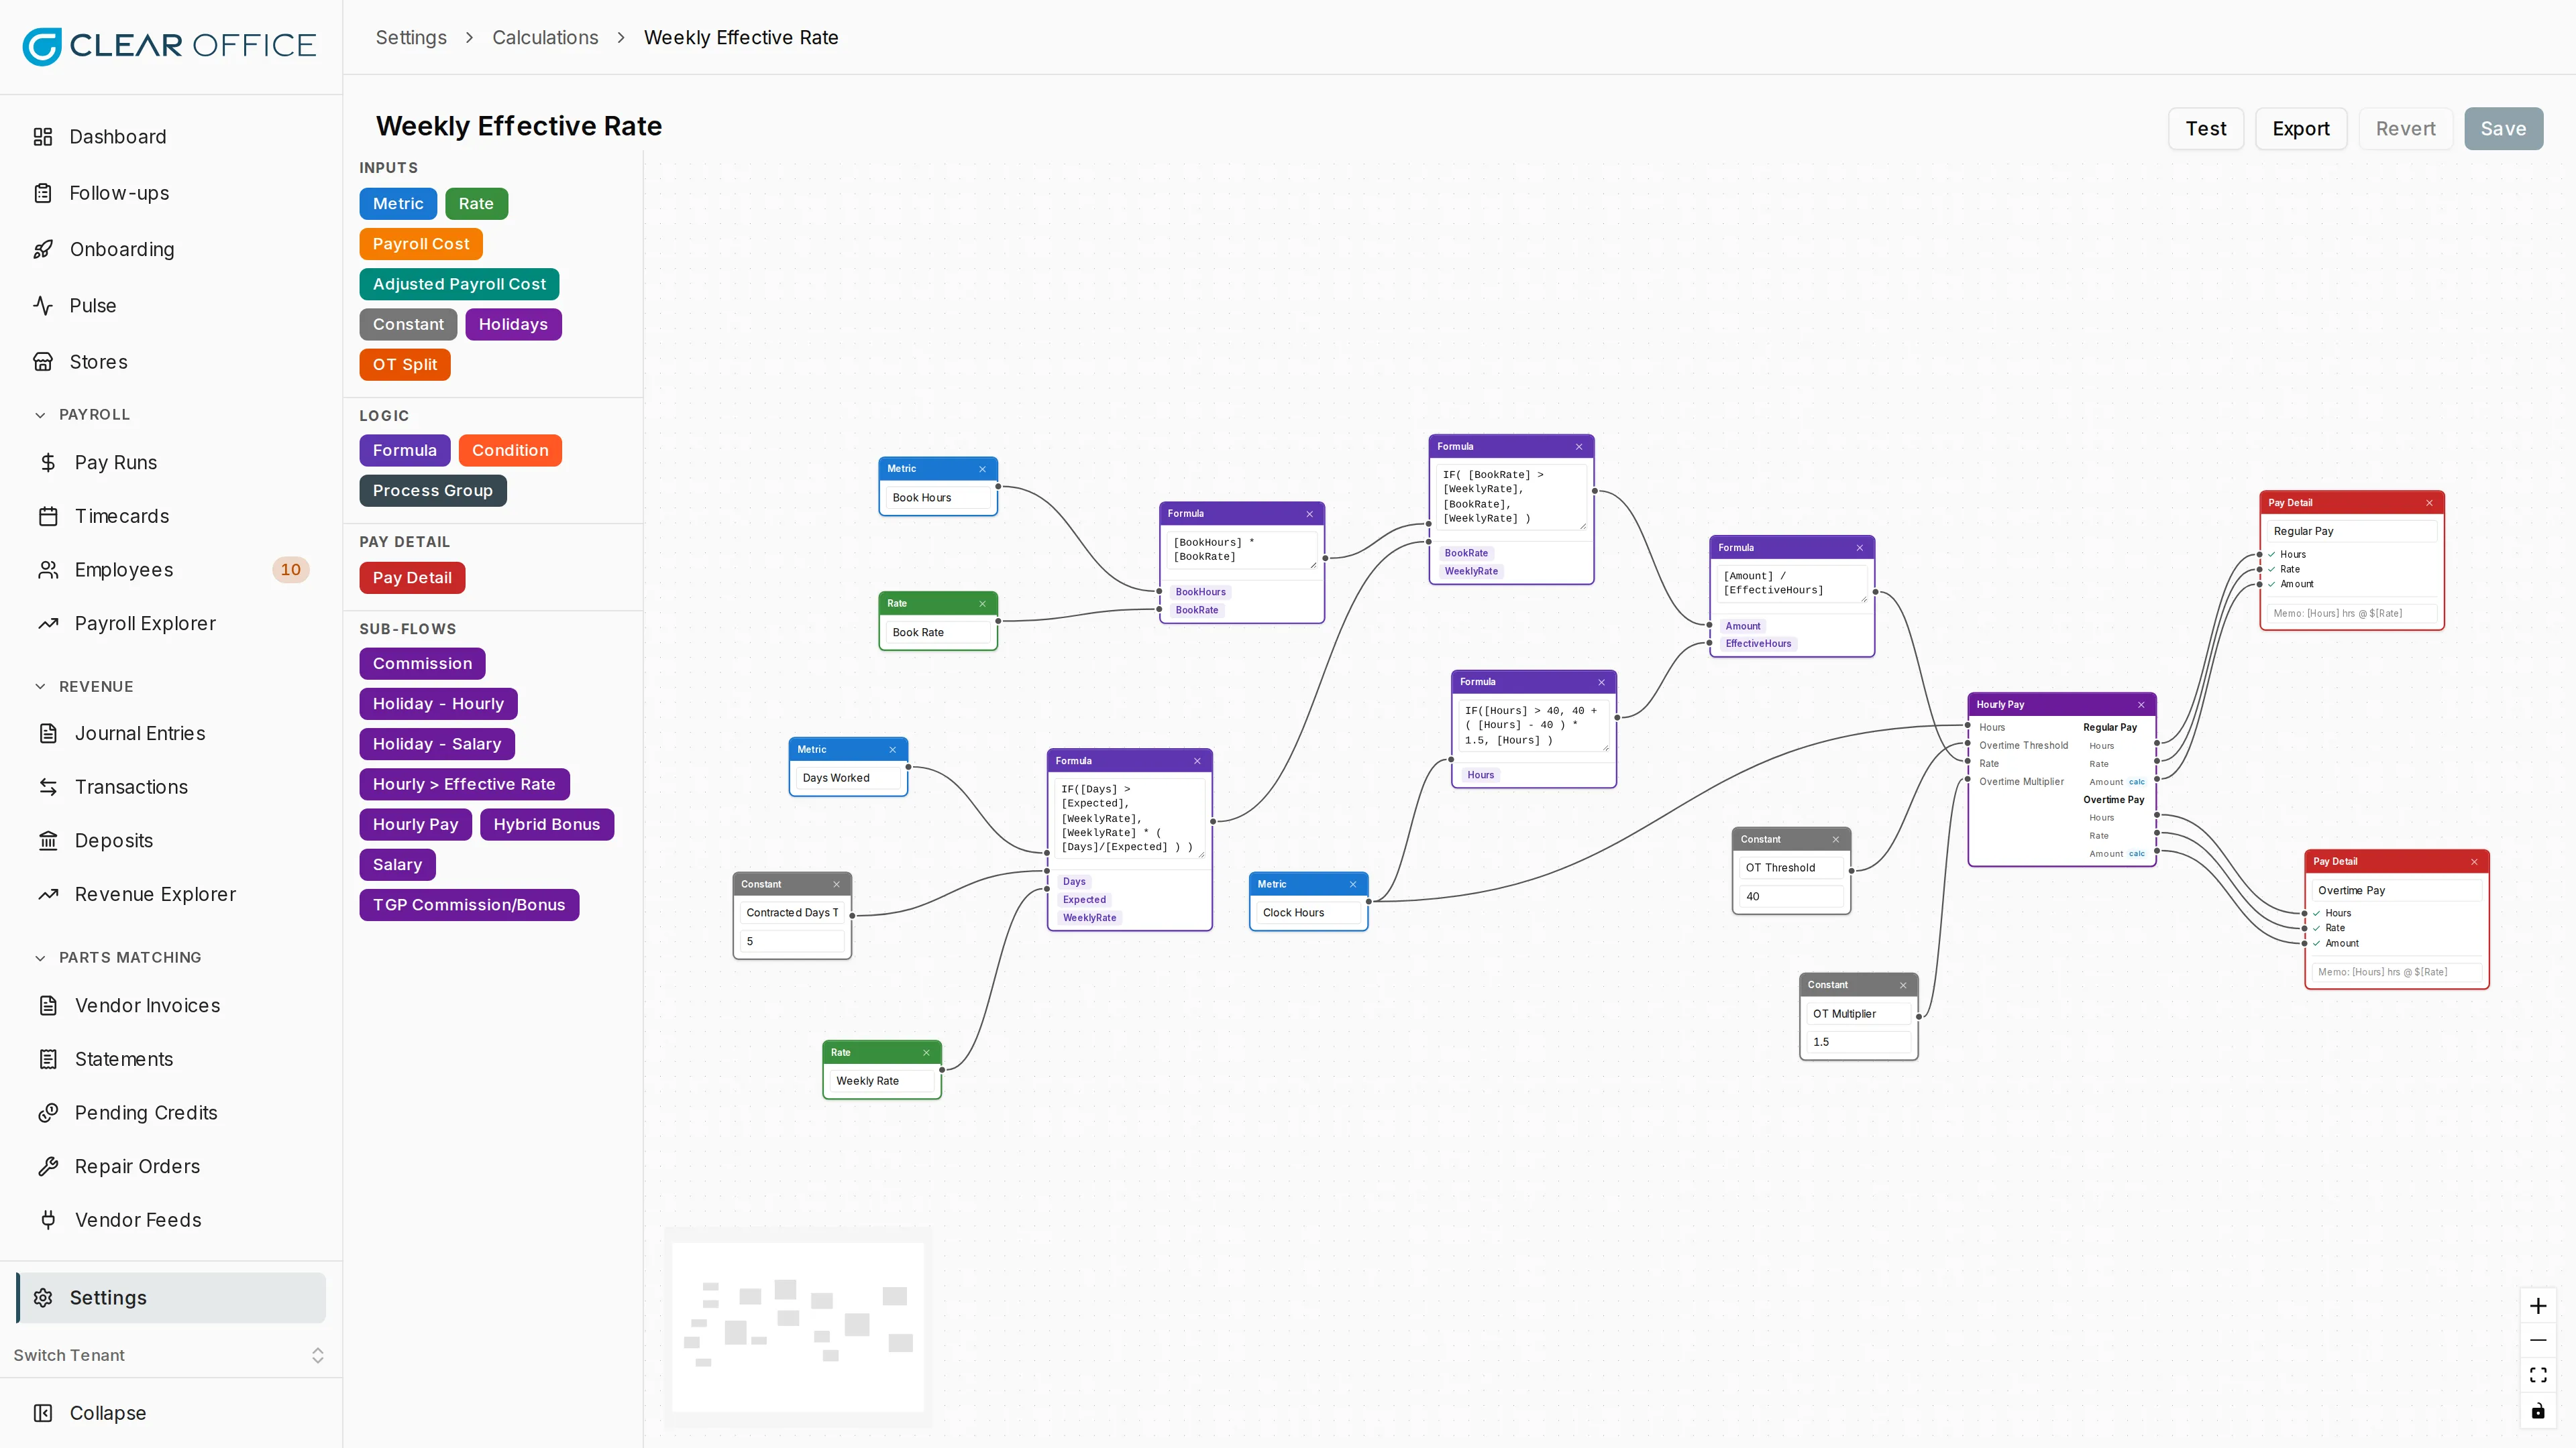Open Dashboard from the sidebar
Screen dimensions: 2576x1448
tap(171, 137)
